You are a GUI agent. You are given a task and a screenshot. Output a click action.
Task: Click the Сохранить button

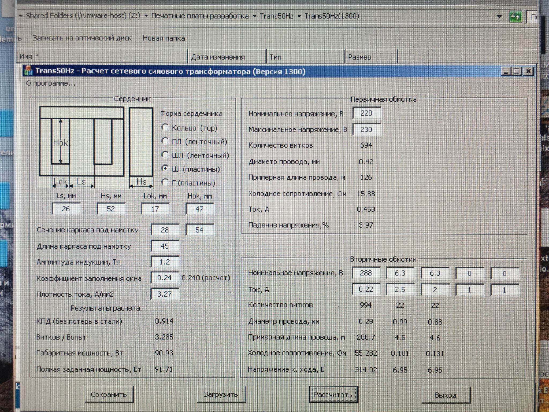point(109,394)
